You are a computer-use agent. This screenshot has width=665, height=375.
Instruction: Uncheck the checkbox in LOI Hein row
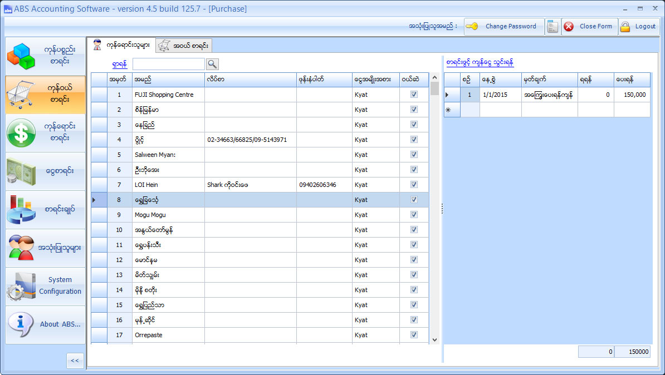[414, 185]
